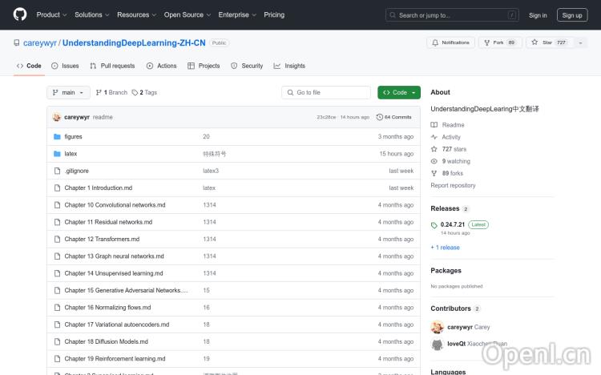
Task: Click the 0.24.7.21 release tag icon
Action: click(x=435, y=224)
